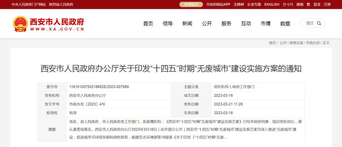The height and width of the screenshot is (147, 342).
Task: Click the 主题分类 label cell
Action: 191,87
